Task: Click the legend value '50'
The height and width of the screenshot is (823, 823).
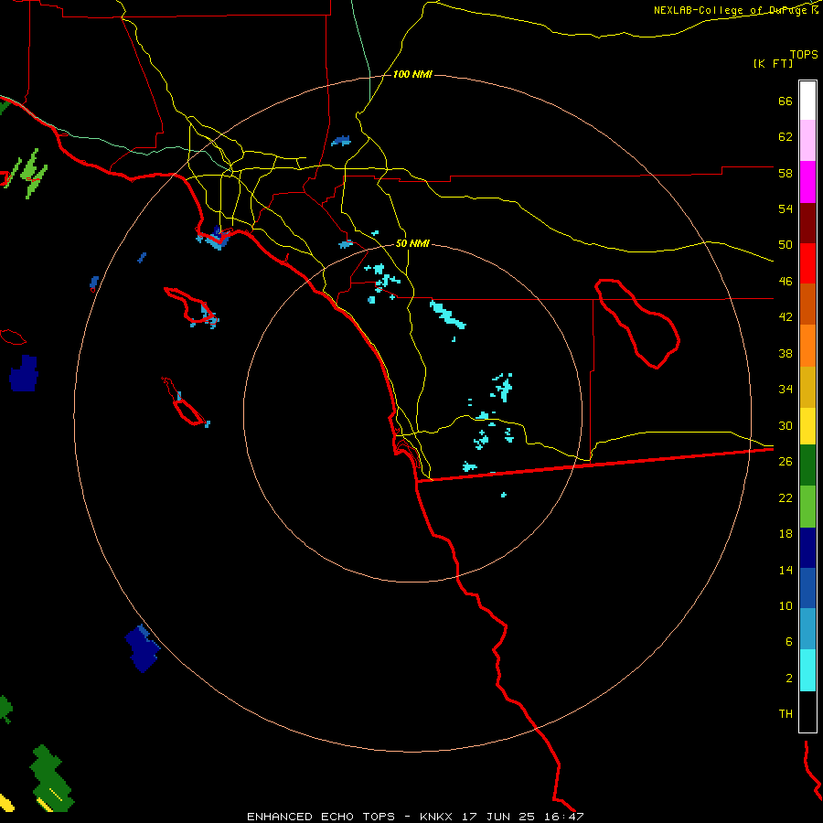Action: tap(786, 245)
